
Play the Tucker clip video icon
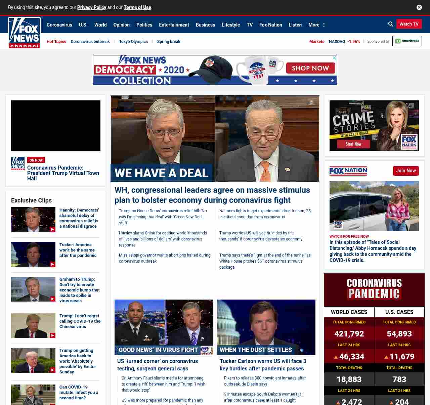click(x=52, y=264)
